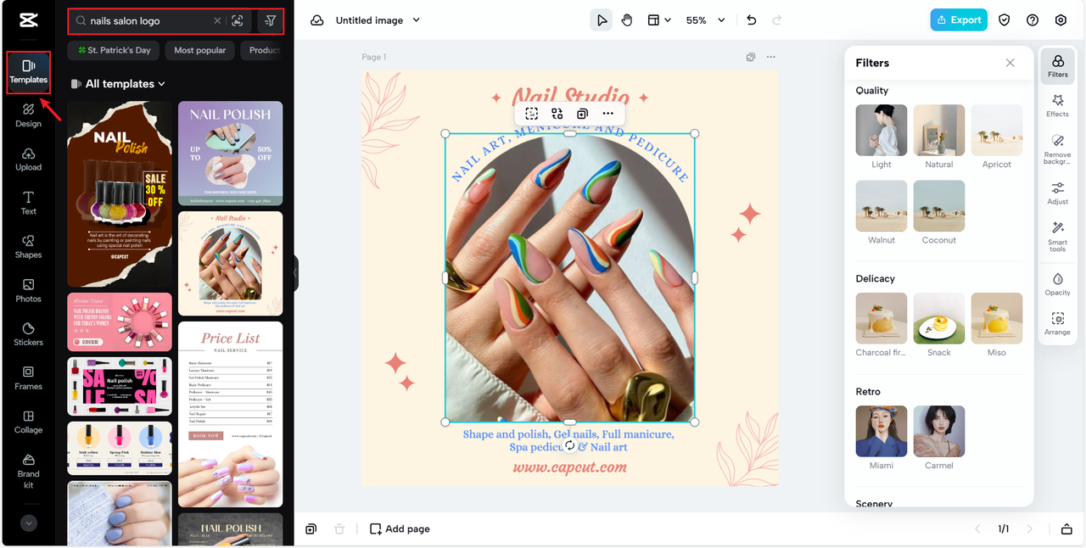Click the Export button
Screen dimensions: 1086x548
959,20
